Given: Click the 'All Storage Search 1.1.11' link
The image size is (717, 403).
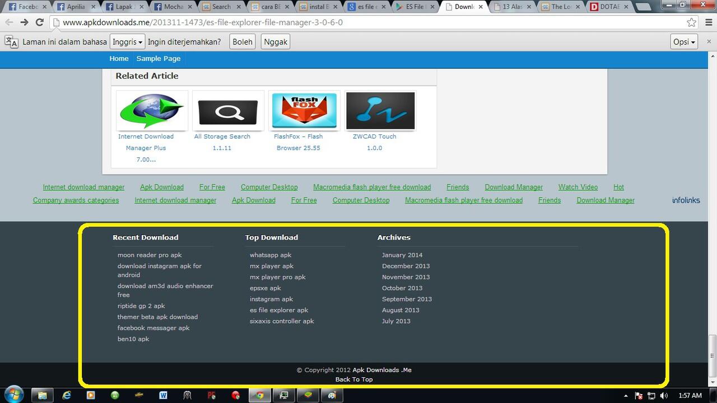Looking at the screenshot, I should point(222,142).
